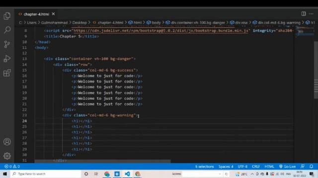Click the chapter-4.html breadcrumb segment
The width and height of the screenshot is (318, 178).
point(110,23)
